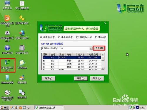Open the Windows启动引导修复 first-aid icon
Viewport: 147px width, 110px height.
(7, 95)
